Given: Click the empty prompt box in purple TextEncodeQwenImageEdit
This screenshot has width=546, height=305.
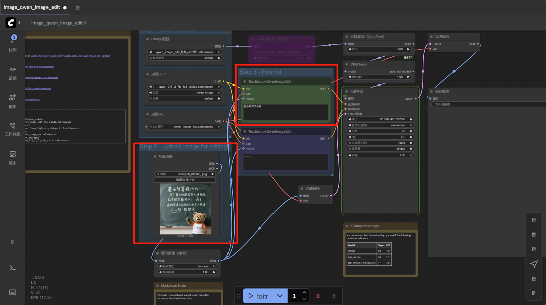Looking at the screenshot, I should [286, 162].
